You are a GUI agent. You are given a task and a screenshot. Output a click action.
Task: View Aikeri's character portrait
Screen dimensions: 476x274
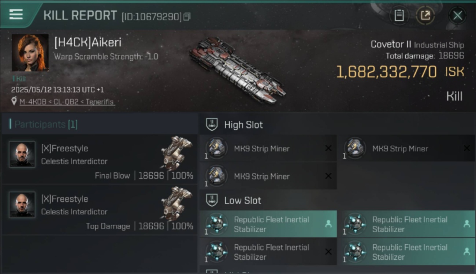[30, 53]
